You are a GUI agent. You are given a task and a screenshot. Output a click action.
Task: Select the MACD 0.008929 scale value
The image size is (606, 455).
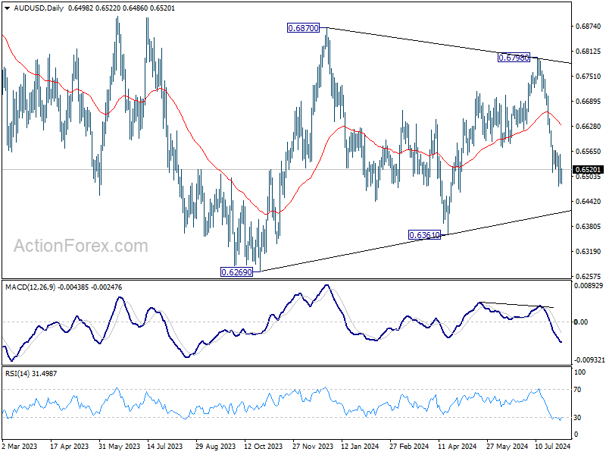(589, 286)
